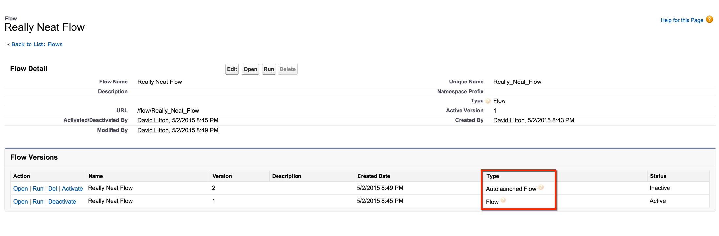The image size is (719, 236).
Task: Deactivate the active version 1
Action: (62, 202)
